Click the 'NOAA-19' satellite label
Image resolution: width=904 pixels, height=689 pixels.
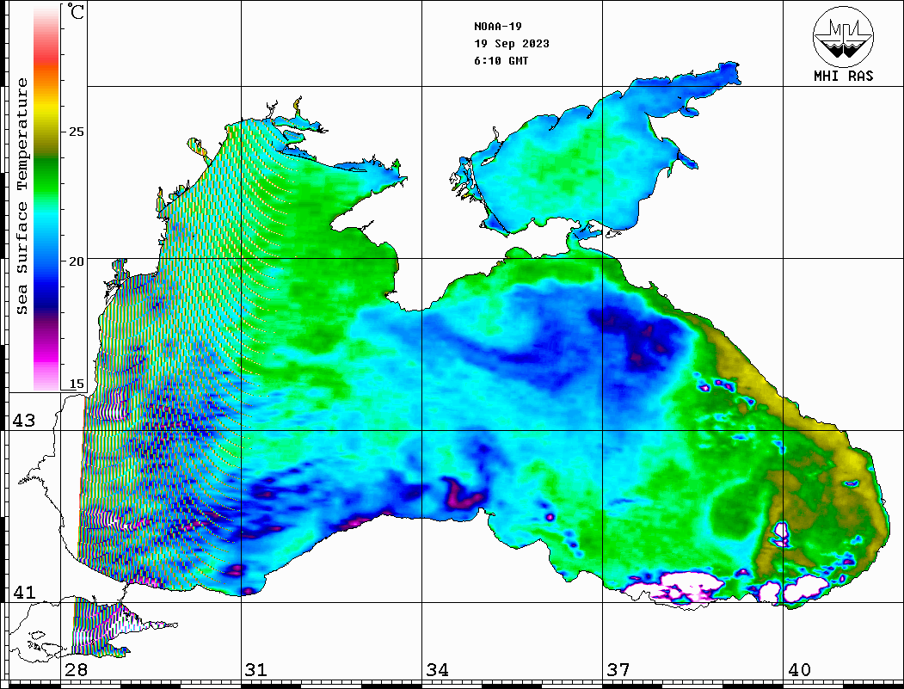point(498,27)
